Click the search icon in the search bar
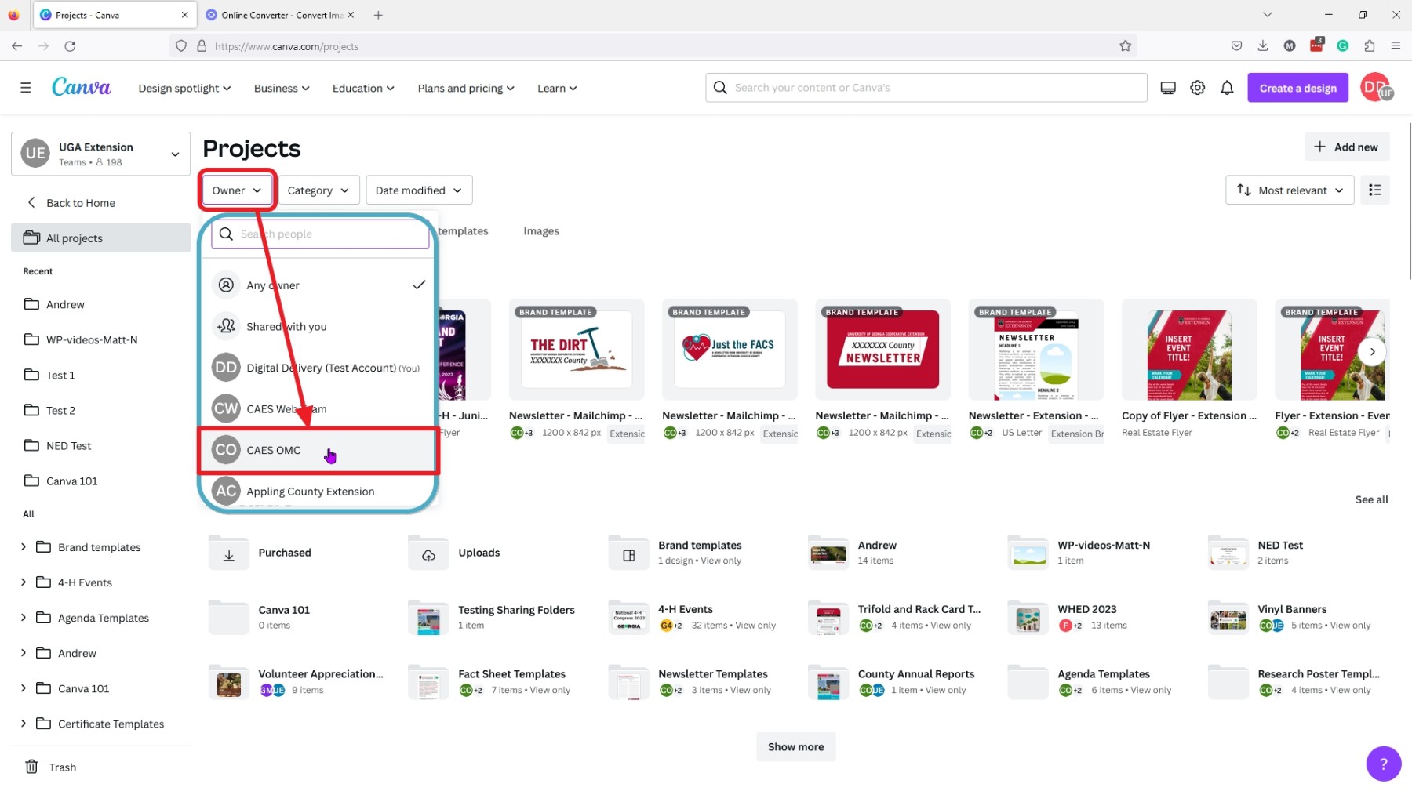The image size is (1412, 791). (719, 87)
